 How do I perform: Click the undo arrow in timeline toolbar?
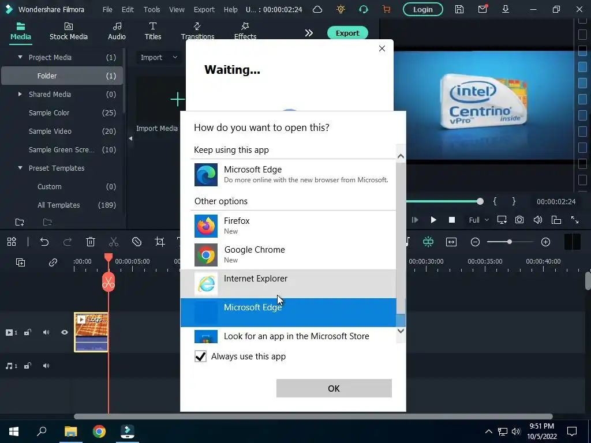click(44, 242)
